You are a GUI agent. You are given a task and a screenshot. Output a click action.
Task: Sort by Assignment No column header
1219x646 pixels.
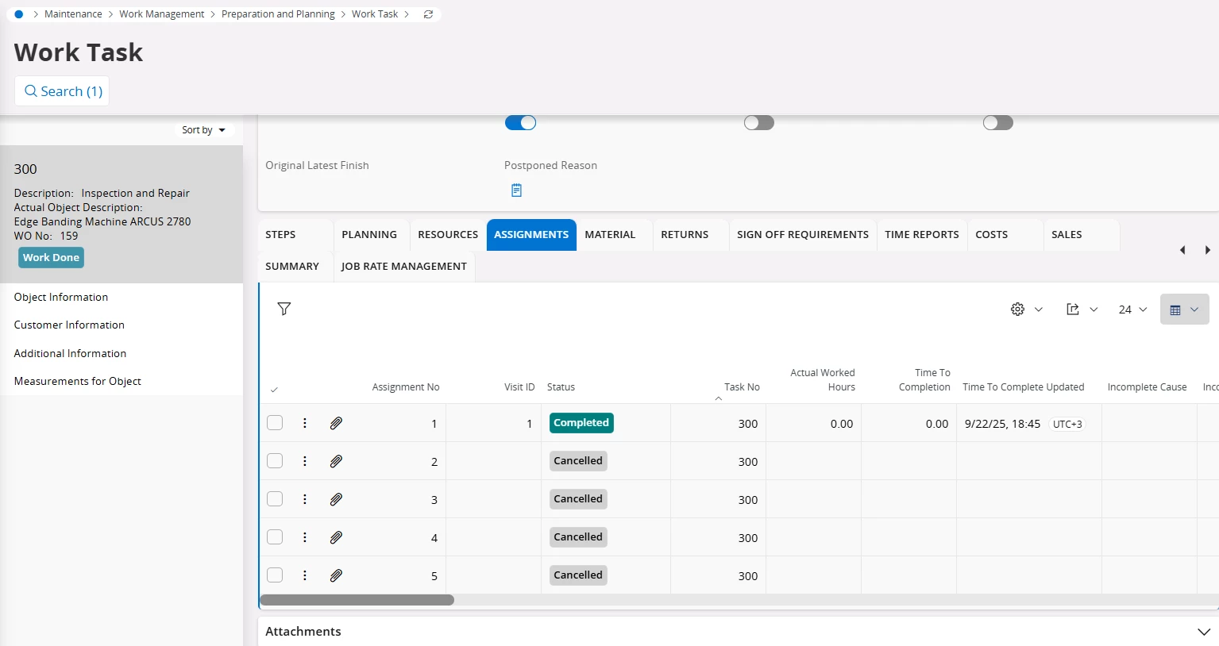406,387
